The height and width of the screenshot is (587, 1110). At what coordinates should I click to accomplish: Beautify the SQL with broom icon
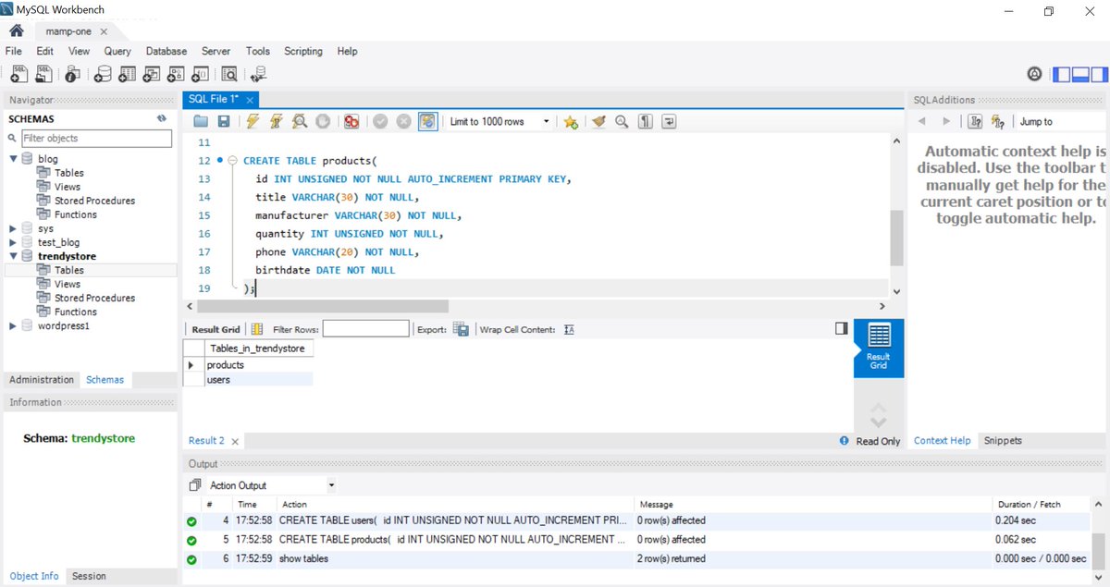point(598,121)
